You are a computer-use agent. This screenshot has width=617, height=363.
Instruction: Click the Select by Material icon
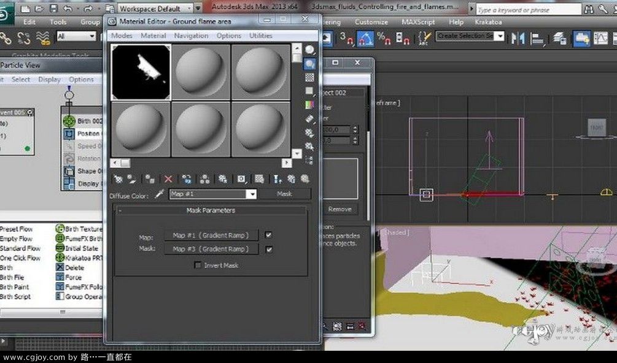(309, 146)
